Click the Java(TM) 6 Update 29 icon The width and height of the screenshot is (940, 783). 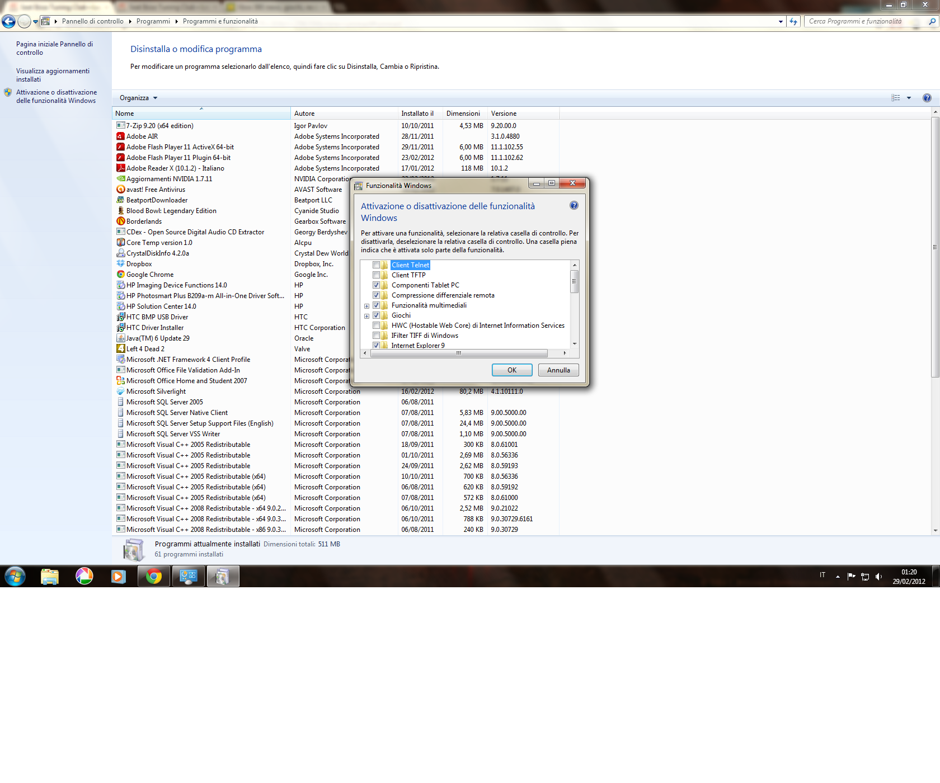click(x=120, y=338)
